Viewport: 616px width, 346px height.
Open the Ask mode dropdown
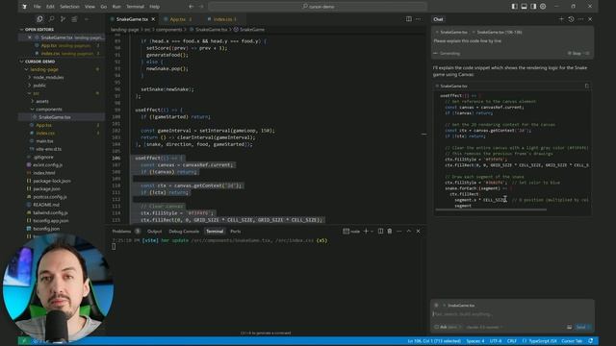coord(449,327)
